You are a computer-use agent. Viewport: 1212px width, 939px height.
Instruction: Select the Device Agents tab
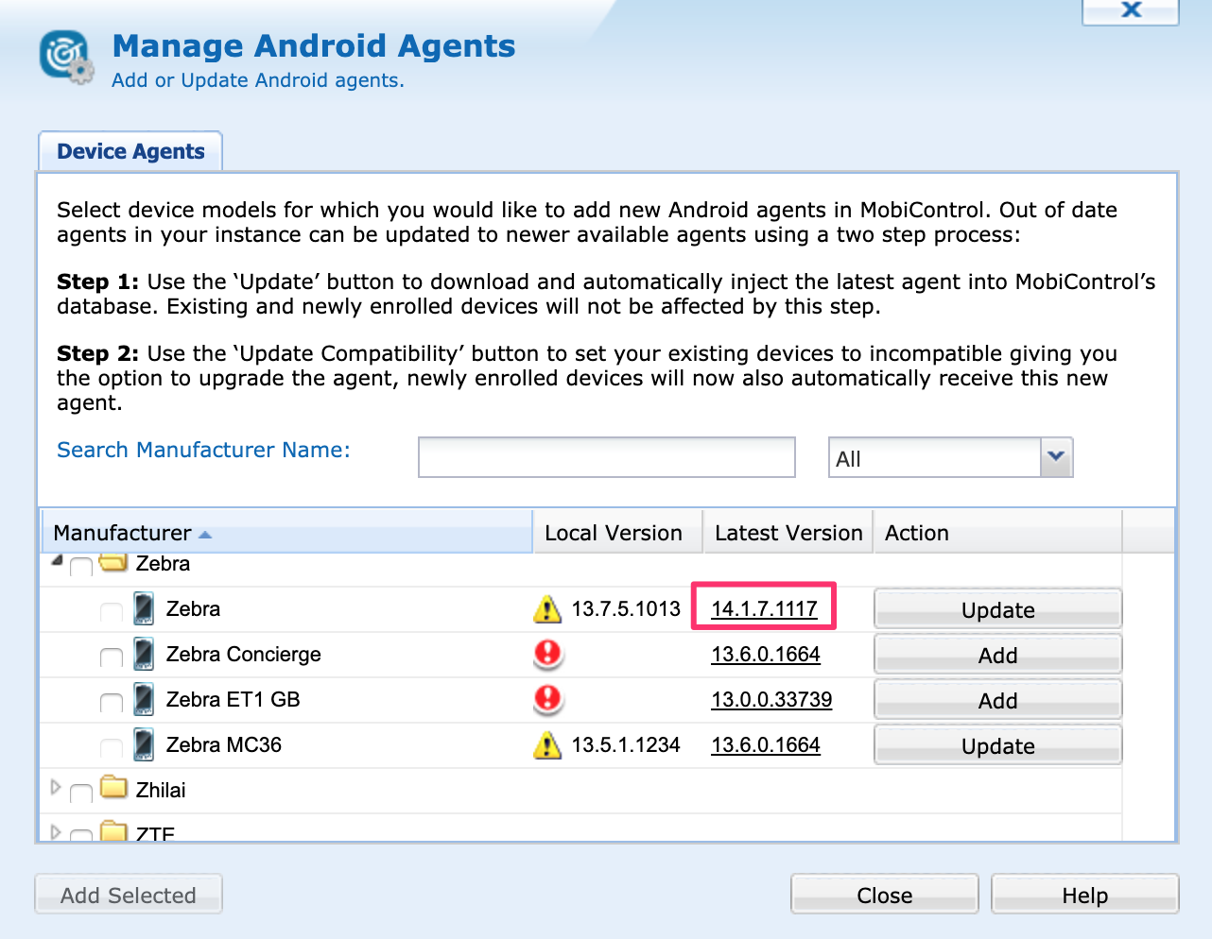(x=130, y=152)
